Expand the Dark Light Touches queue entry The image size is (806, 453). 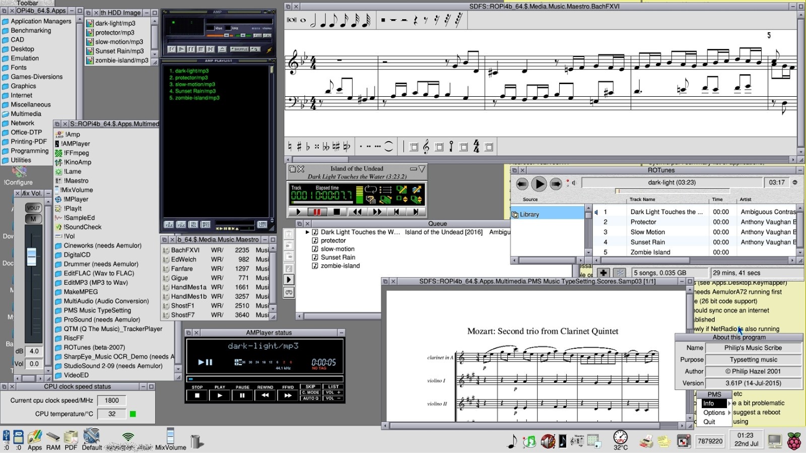click(307, 232)
